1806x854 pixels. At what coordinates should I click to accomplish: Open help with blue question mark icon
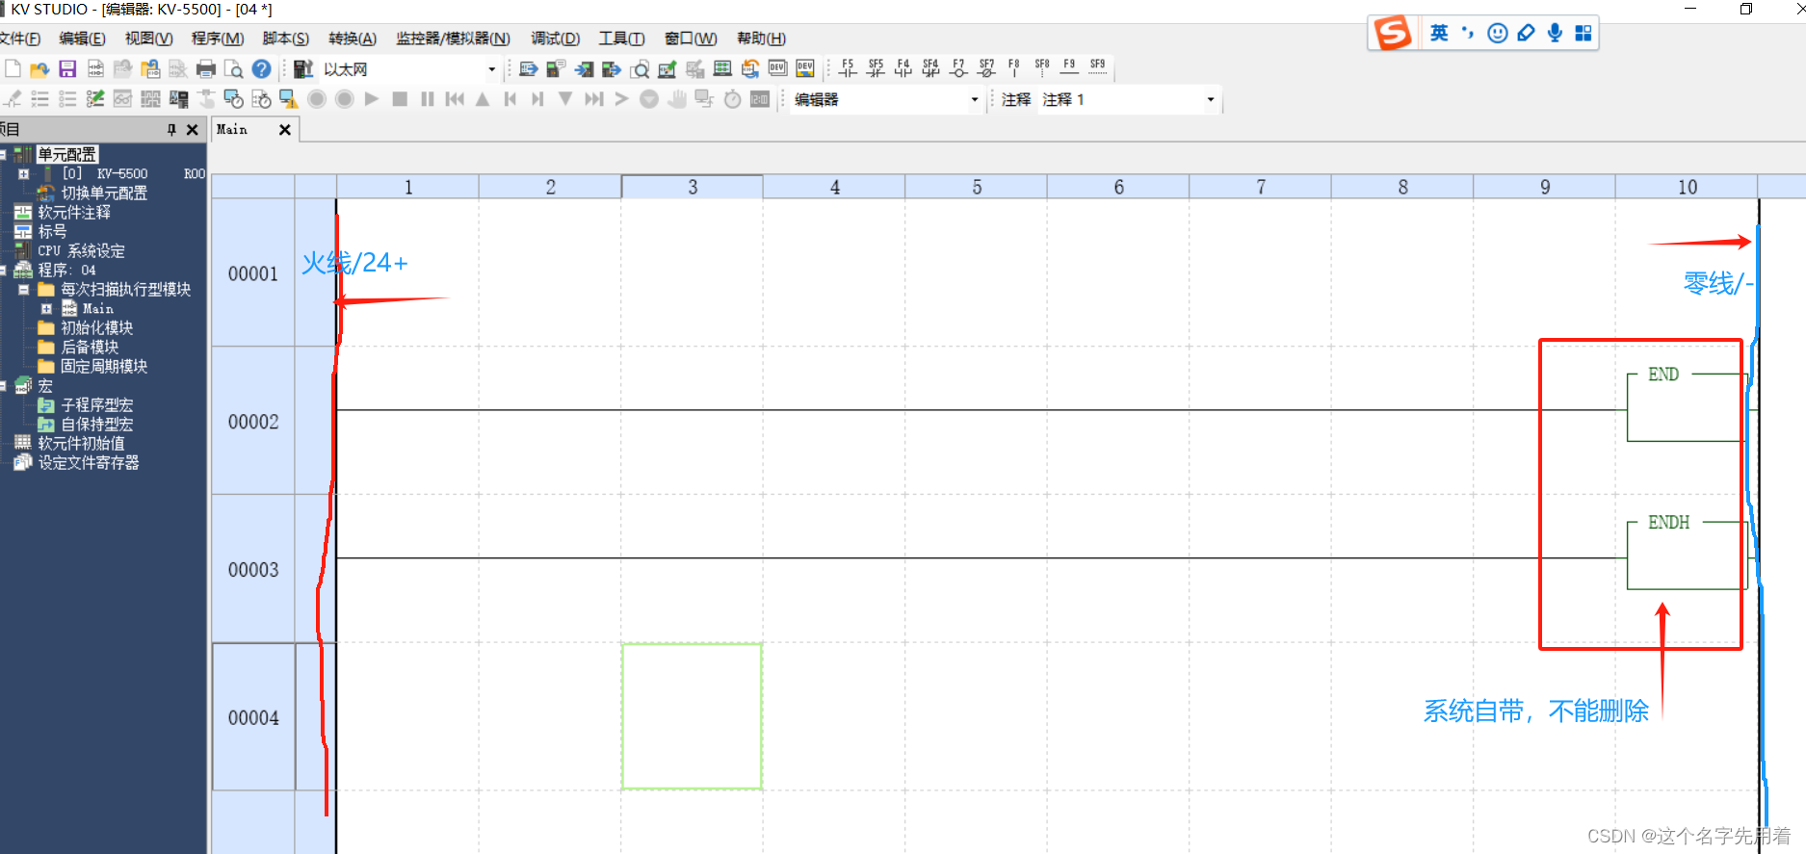pos(261,69)
